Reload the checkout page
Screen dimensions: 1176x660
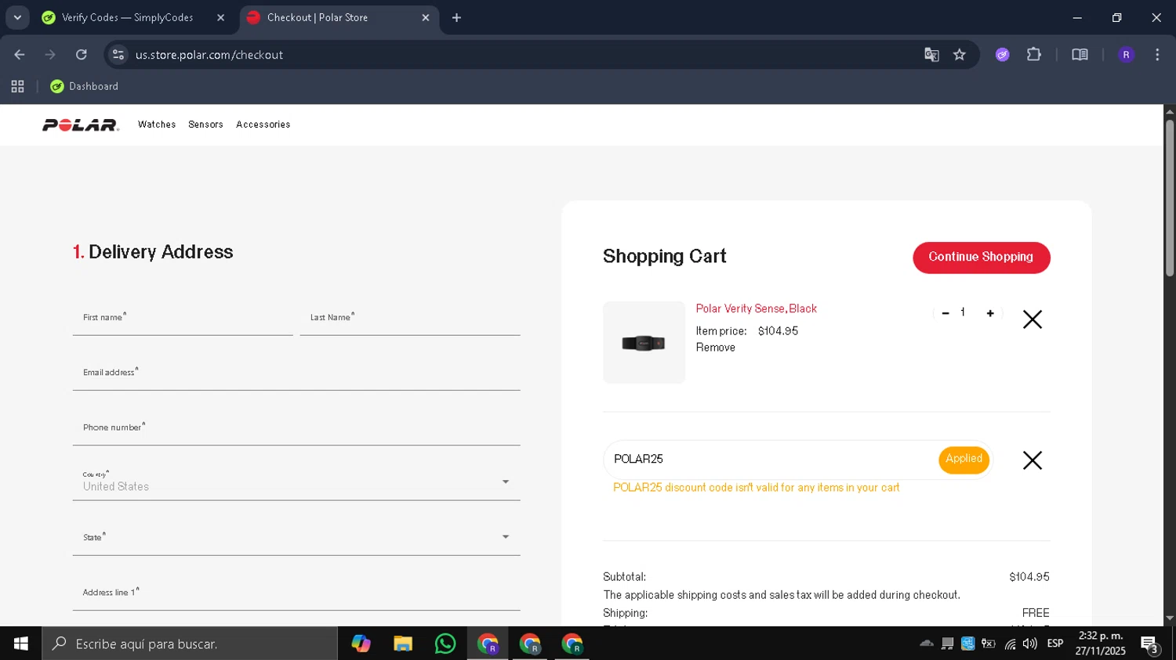click(x=82, y=55)
